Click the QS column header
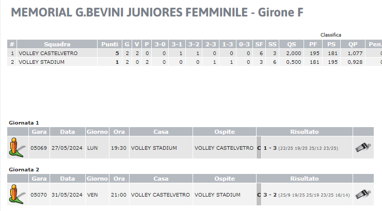This screenshot has height=211, width=382. [291, 44]
